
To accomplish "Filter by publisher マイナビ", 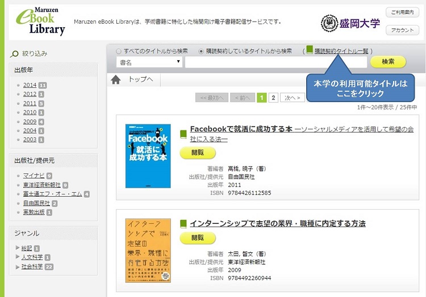I will (x=34, y=176).
